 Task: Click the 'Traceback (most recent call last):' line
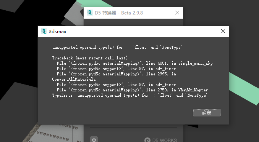tap(91, 58)
